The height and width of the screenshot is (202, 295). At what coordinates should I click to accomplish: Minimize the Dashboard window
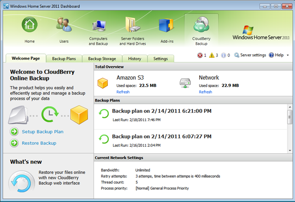click(265, 6)
